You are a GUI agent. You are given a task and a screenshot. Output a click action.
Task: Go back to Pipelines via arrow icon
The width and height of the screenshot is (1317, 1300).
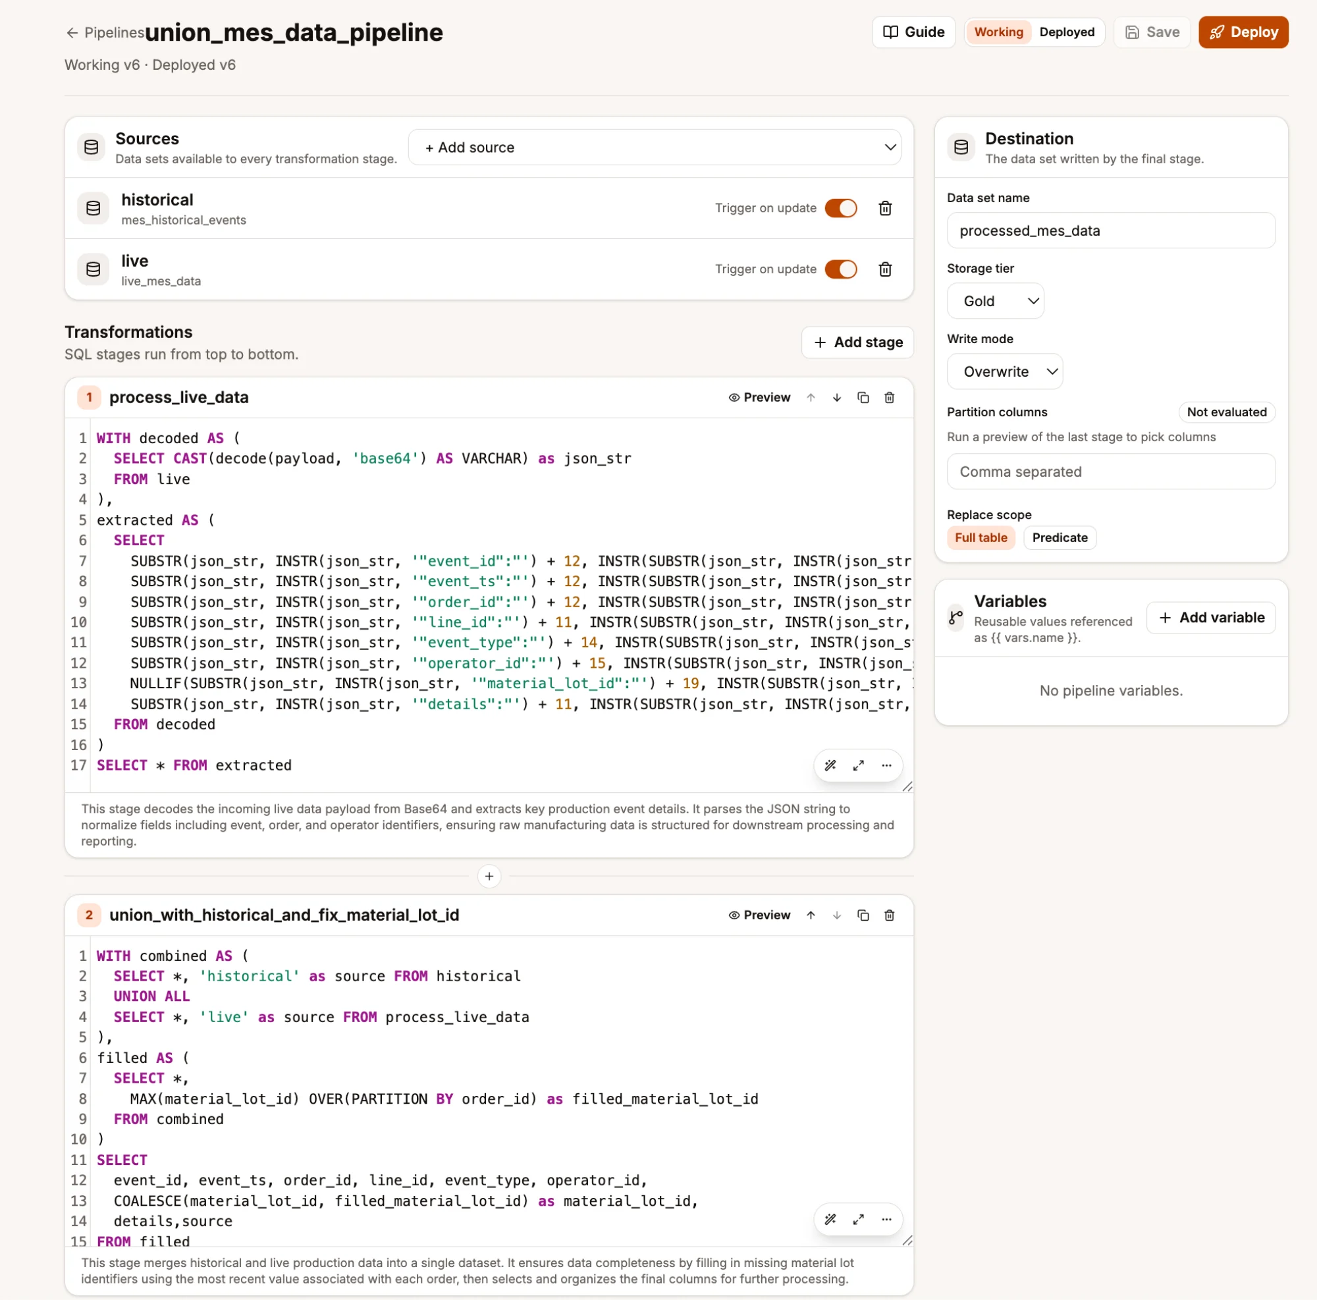click(x=72, y=33)
